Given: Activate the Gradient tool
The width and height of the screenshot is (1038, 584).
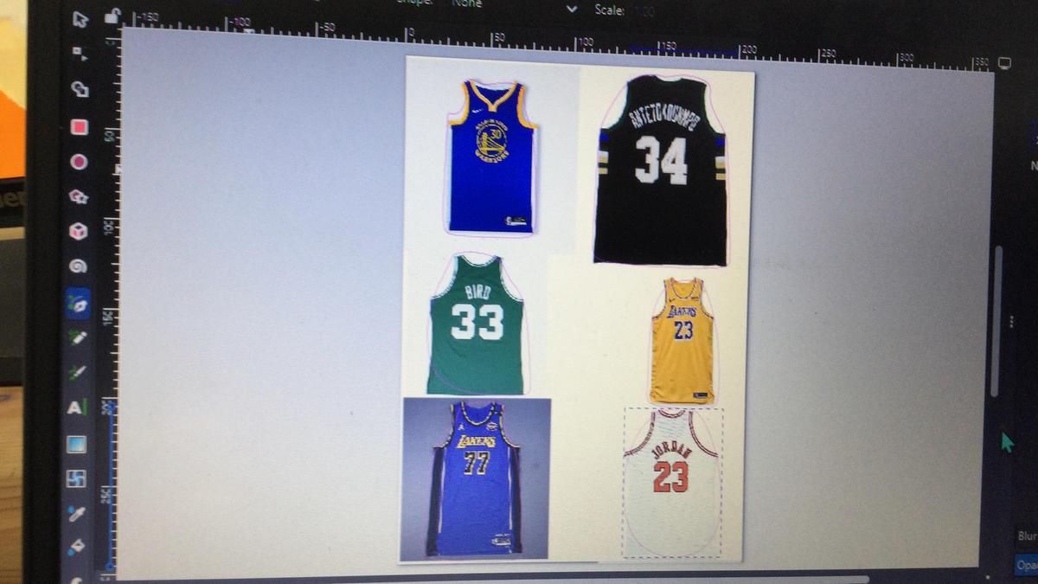Looking at the screenshot, I should 76,444.
